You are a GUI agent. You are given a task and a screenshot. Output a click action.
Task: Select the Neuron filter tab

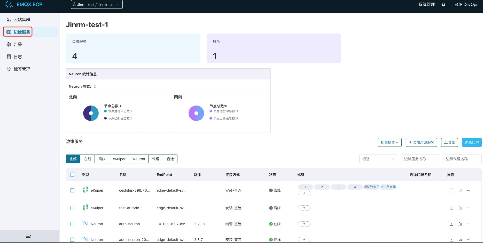tap(139, 159)
